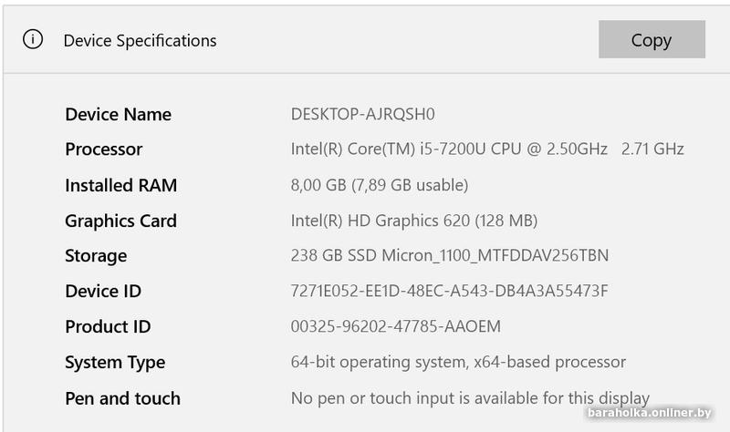Click the Processor label

104,149
